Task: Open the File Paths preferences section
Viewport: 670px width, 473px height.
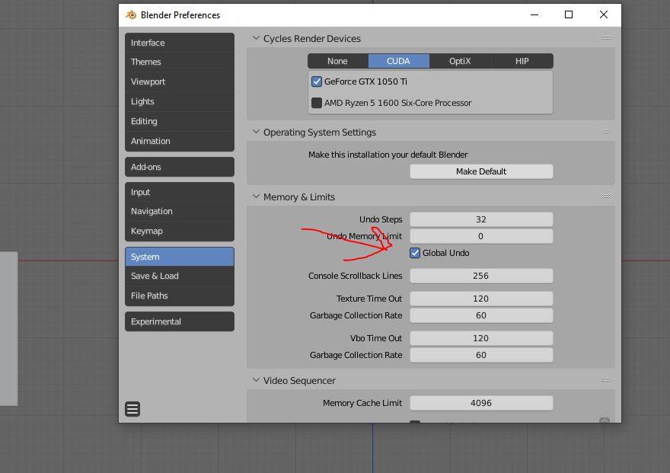Action: 180,296
